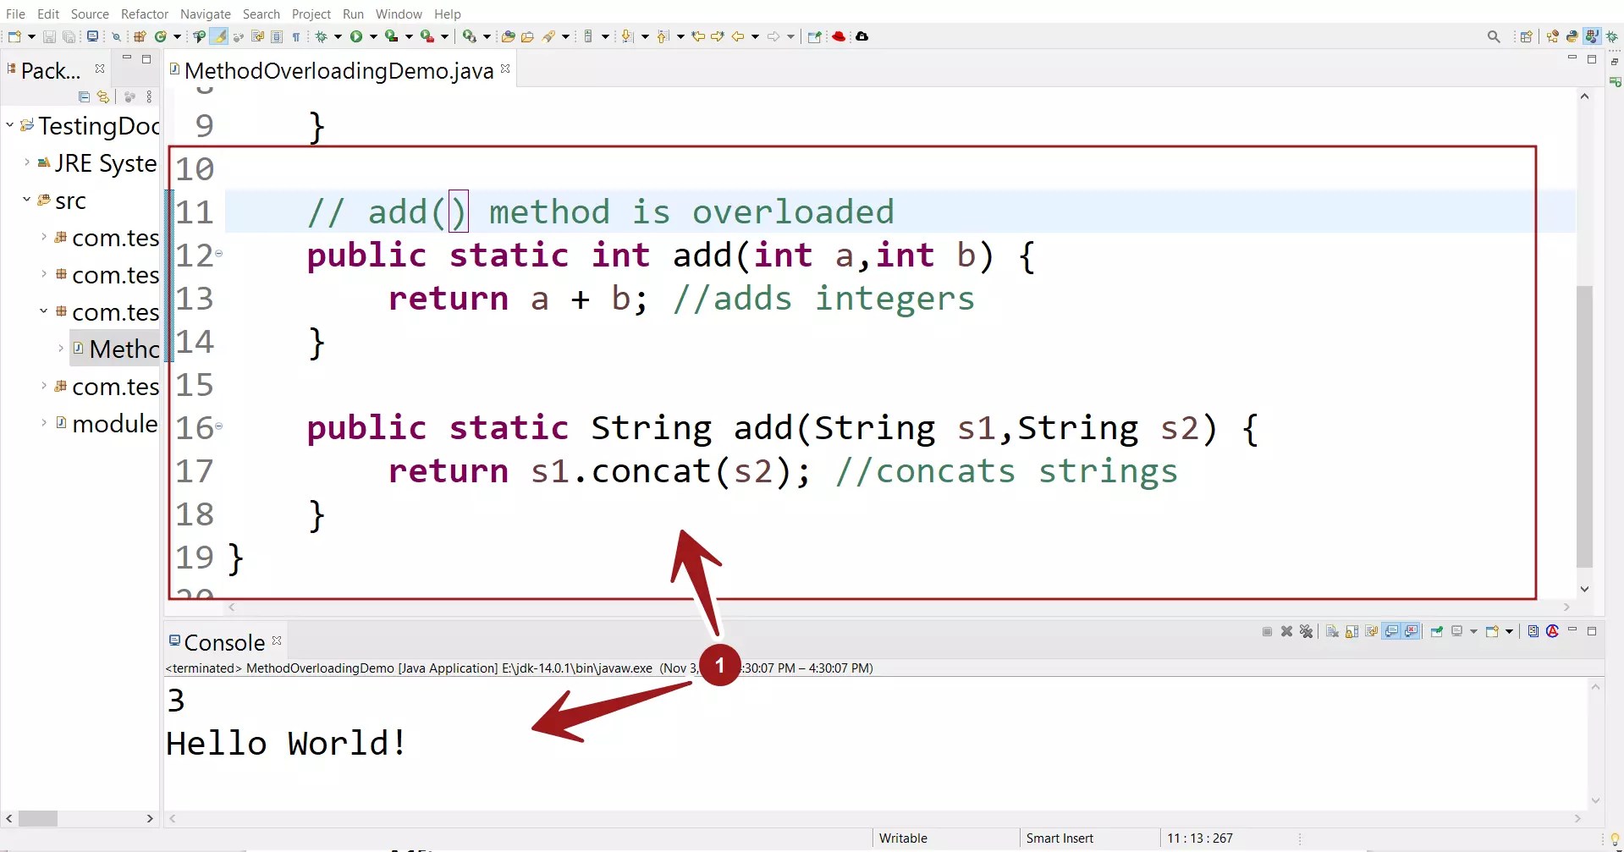
Task: Collapse the method fold marker at line 16
Action: tap(219, 426)
